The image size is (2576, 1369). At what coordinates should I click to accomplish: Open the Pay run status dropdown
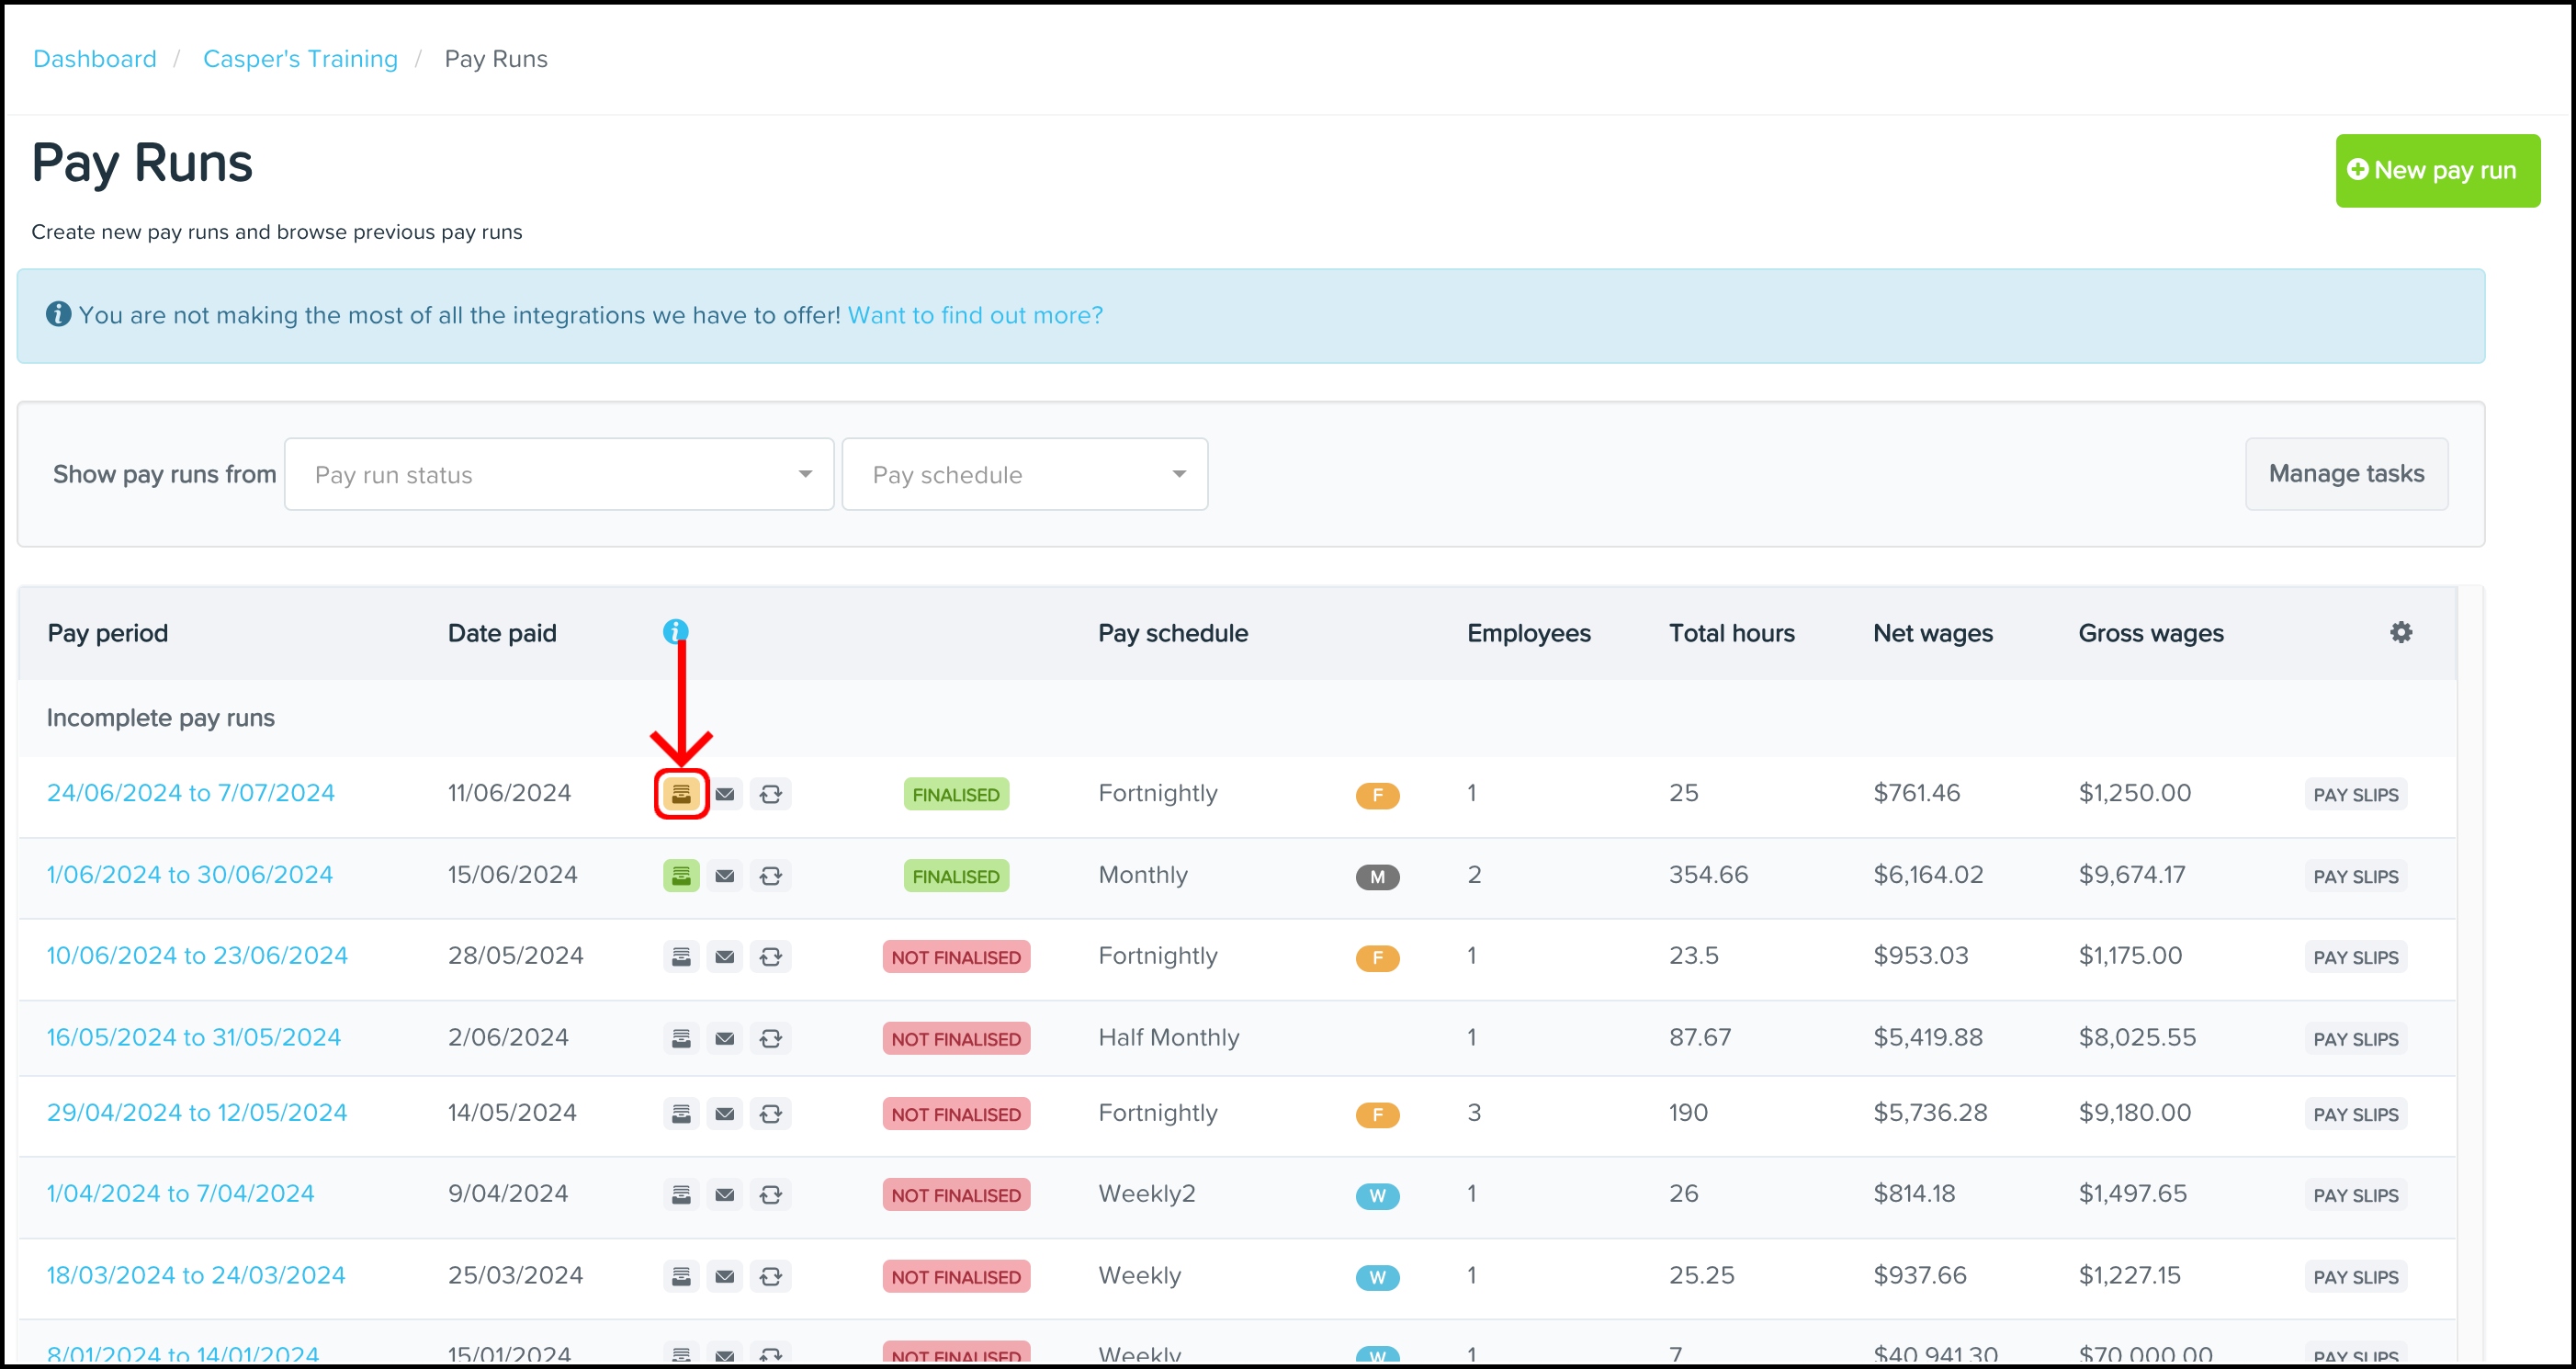(x=559, y=475)
